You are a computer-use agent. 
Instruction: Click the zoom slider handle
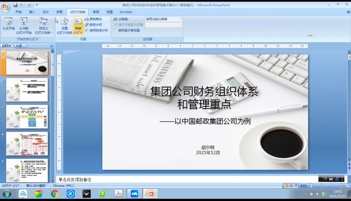(x=321, y=186)
